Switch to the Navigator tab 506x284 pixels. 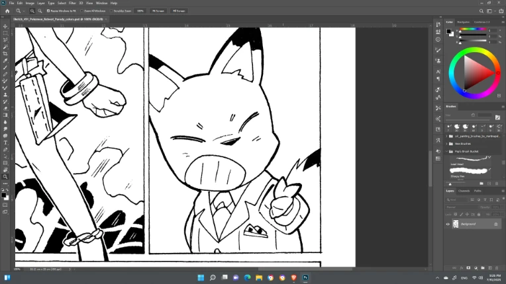(x=463, y=22)
